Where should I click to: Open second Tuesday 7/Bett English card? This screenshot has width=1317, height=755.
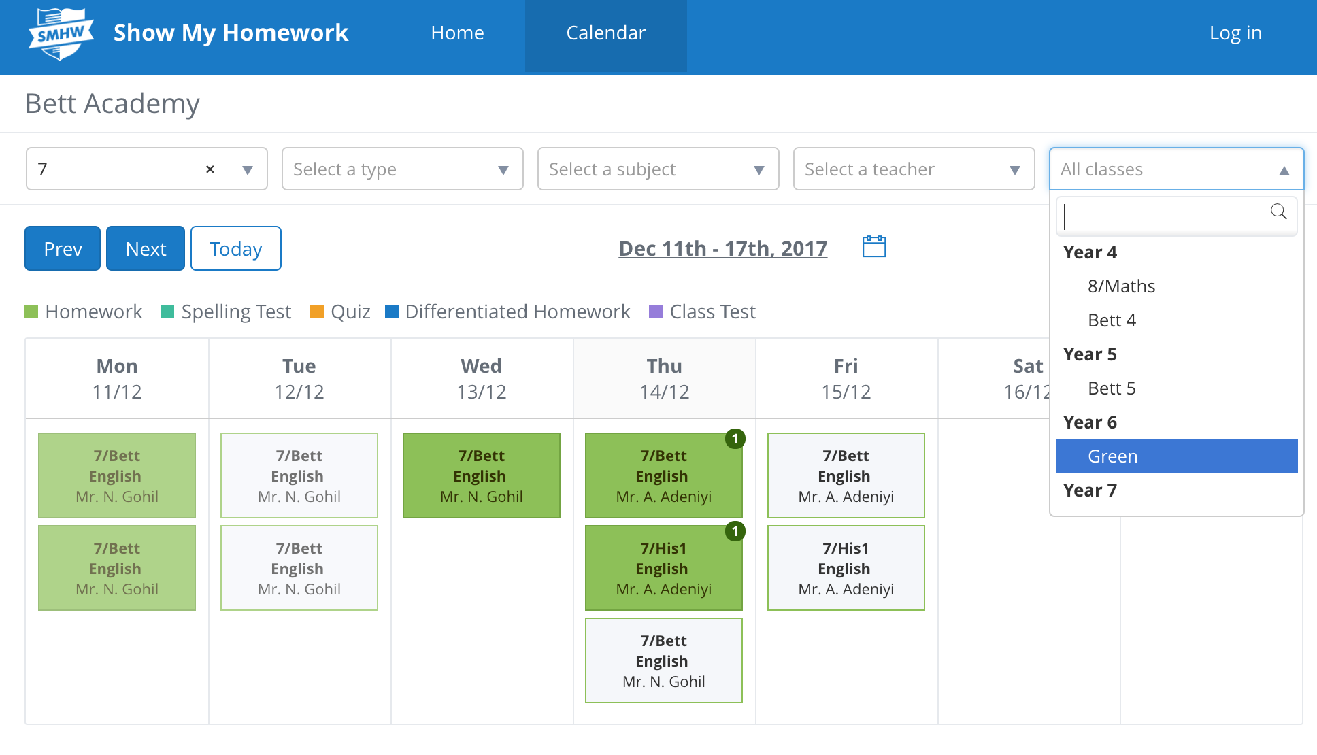[299, 568]
